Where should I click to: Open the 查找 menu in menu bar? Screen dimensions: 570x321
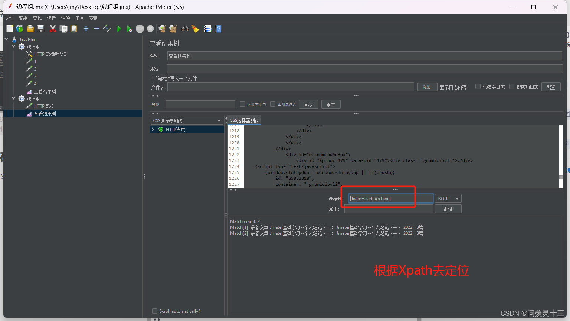(x=37, y=18)
